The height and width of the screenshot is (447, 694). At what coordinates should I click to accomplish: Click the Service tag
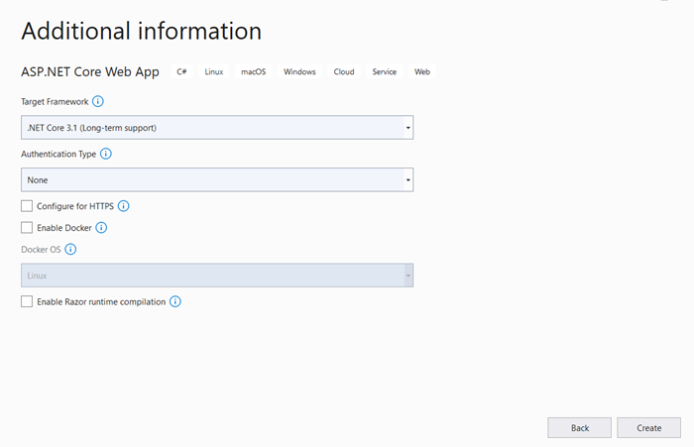point(385,71)
